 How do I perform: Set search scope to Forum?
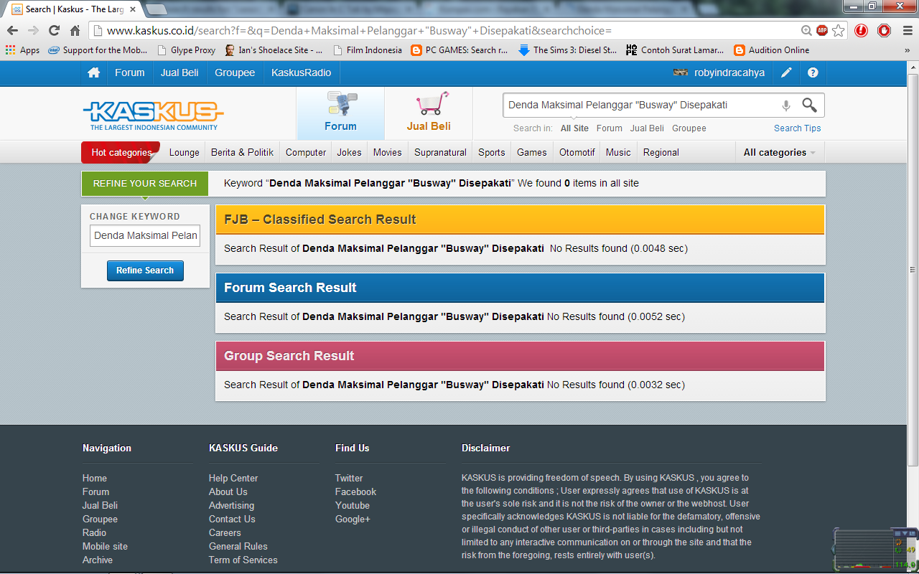point(610,128)
